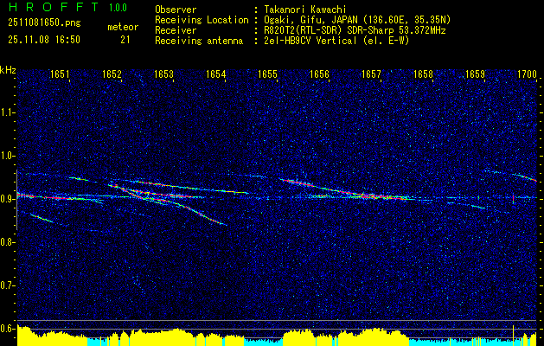Click the 1651 time axis marker
Image resolution: width=544 pixels, height=346 pixels.
[60, 74]
